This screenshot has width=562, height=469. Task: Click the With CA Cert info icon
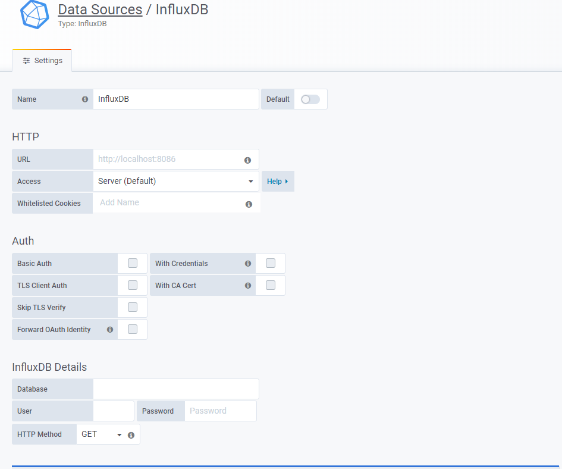(x=248, y=286)
